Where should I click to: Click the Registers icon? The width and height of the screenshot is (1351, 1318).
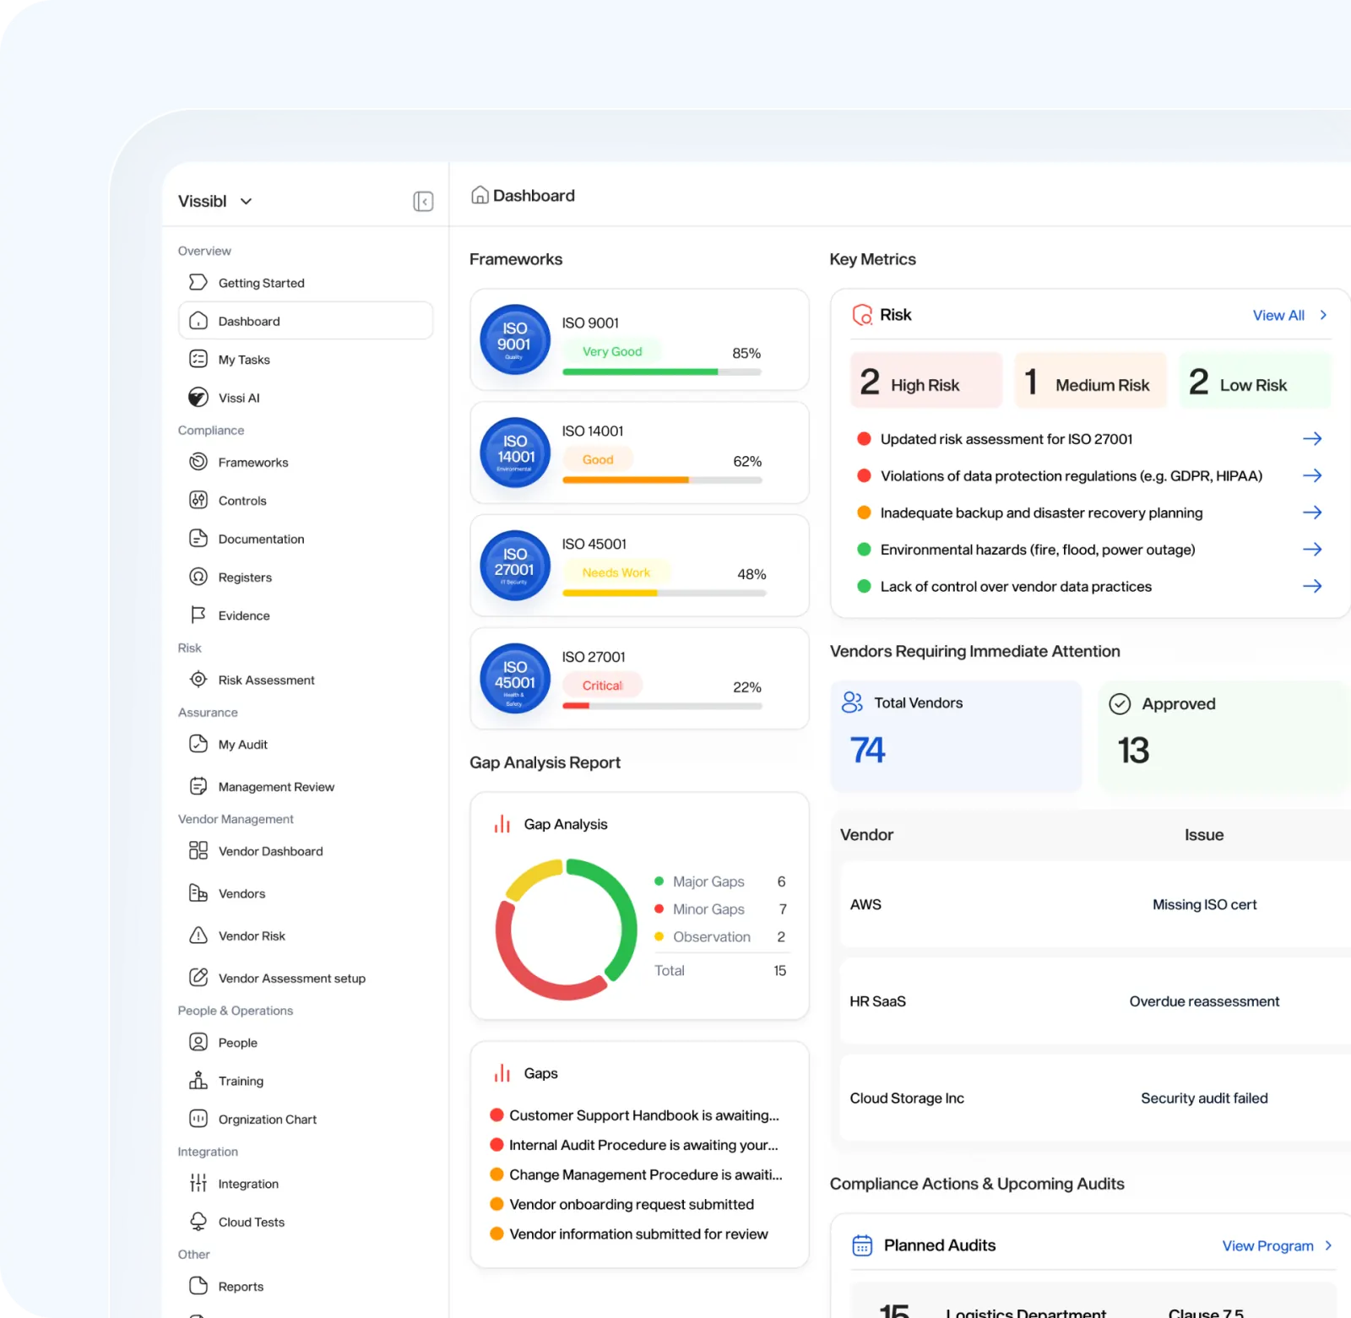198,577
